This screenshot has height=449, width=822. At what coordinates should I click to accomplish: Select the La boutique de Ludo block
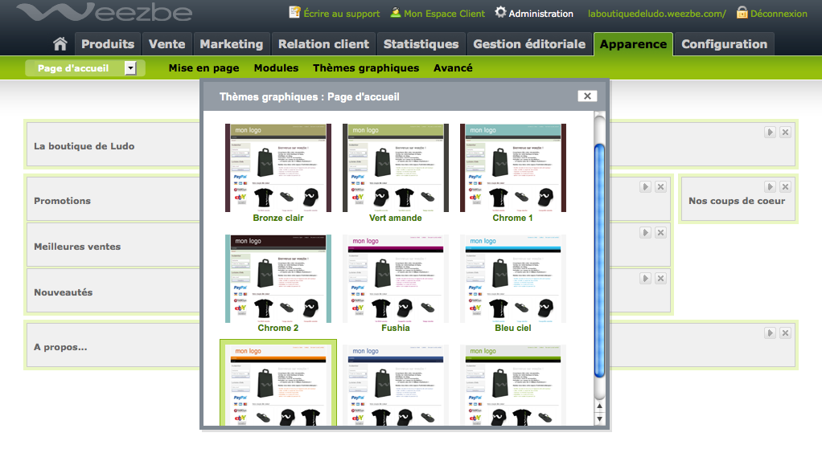[84, 146]
